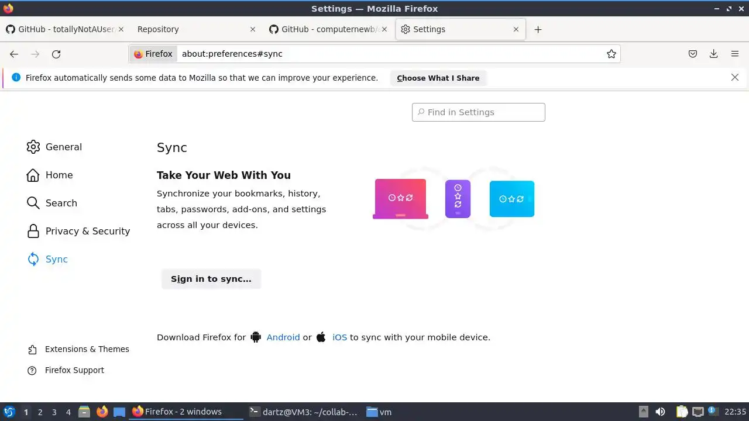Switch to workspace 2
This screenshot has height=421, width=749.
click(40, 412)
